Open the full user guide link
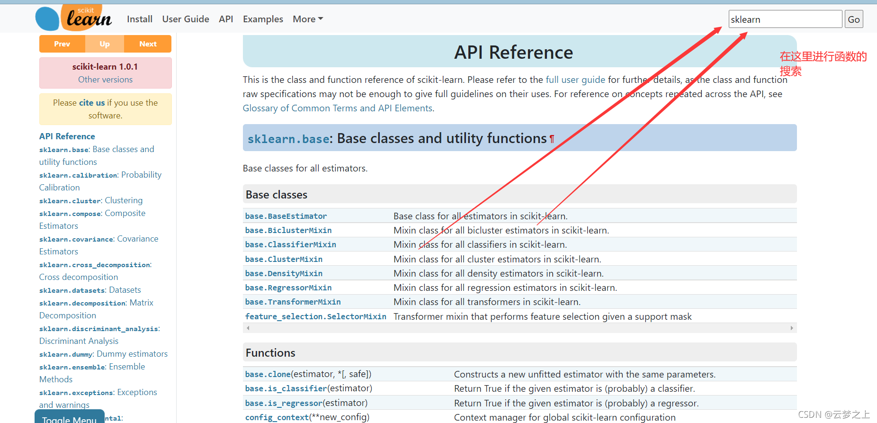The height and width of the screenshot is (423, 877). click(575, 80)
